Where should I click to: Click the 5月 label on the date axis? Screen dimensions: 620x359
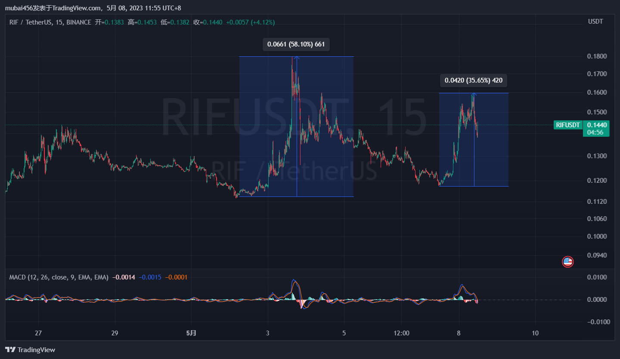tap(191, 333)
